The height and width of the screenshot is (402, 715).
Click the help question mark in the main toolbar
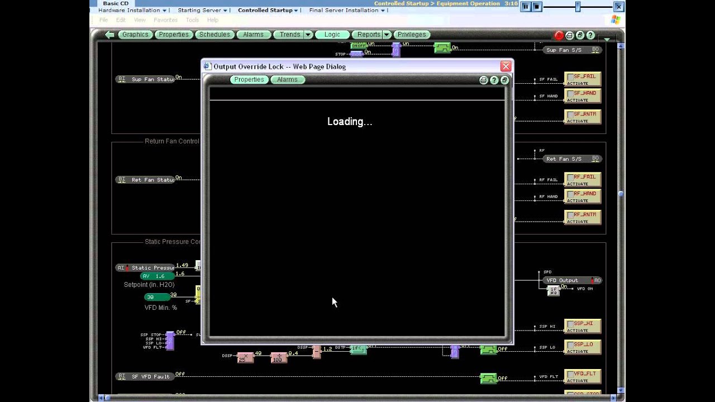pos(590,35)
